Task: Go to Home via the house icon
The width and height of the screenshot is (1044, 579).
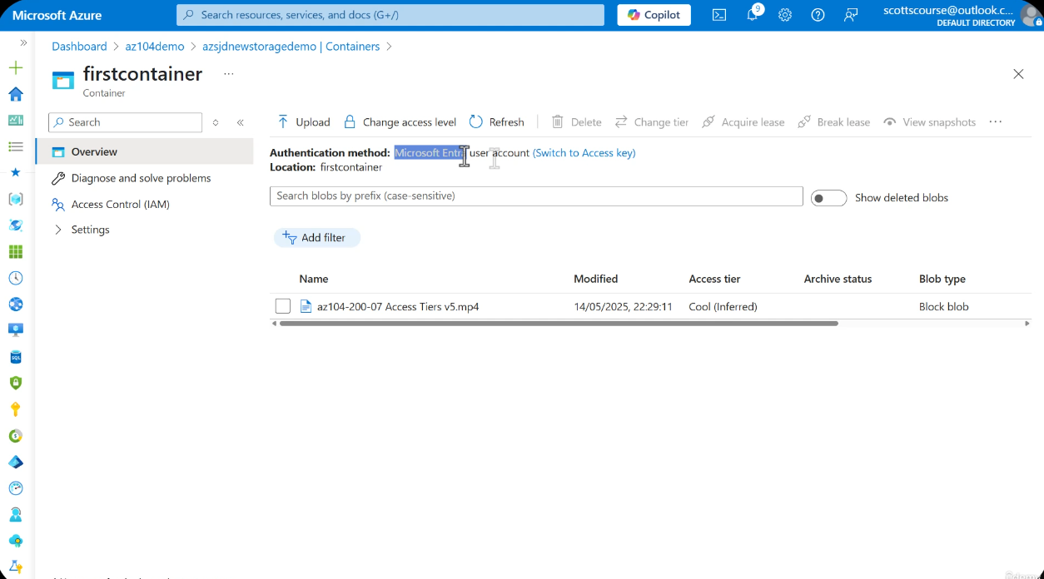Action: coord(16,94)
